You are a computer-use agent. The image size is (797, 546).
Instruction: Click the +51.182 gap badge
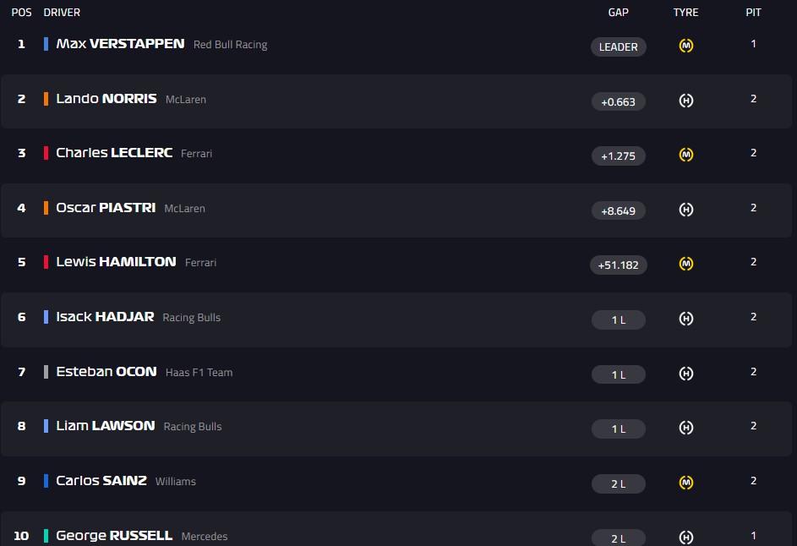(x=619, y=265)
